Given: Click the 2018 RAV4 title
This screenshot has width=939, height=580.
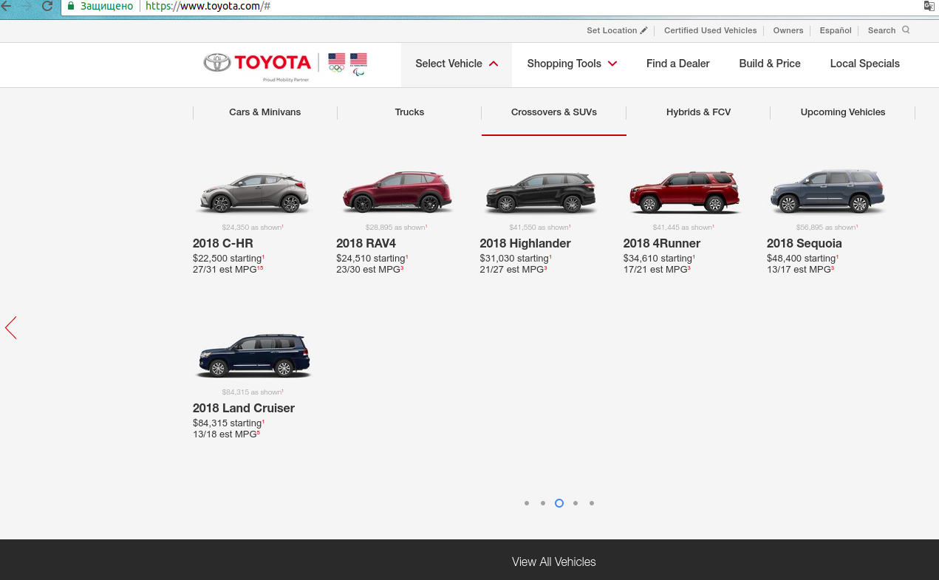Looking at the screenshot, I should [366, 243].
